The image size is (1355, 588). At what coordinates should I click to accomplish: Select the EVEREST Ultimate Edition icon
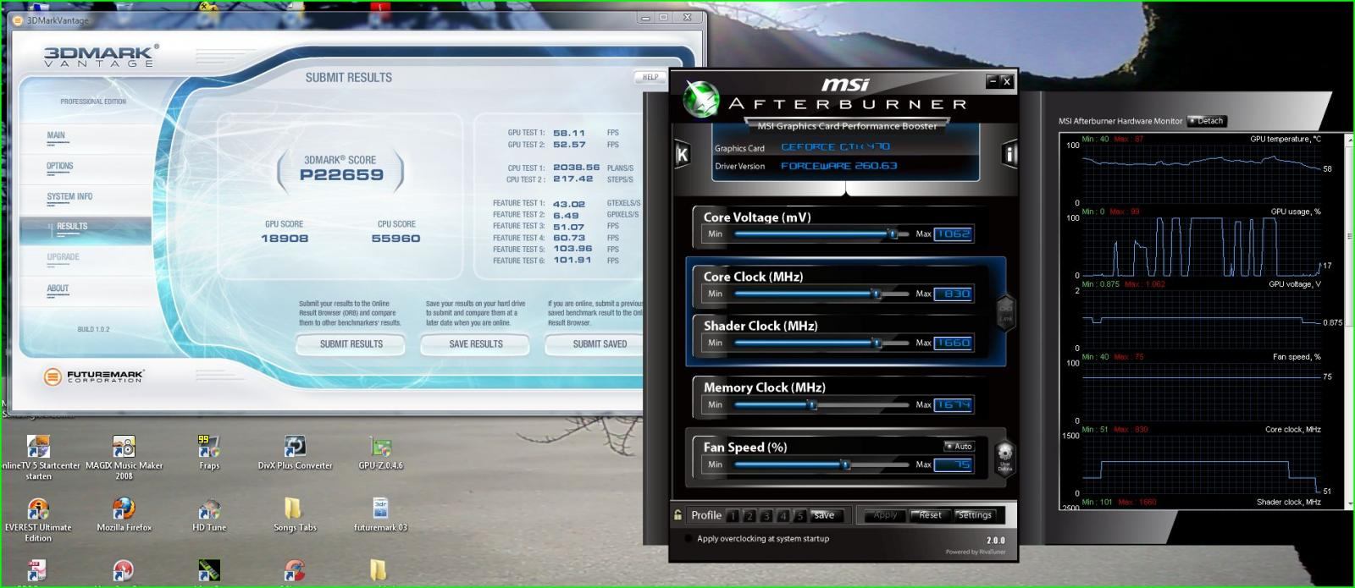38,519
